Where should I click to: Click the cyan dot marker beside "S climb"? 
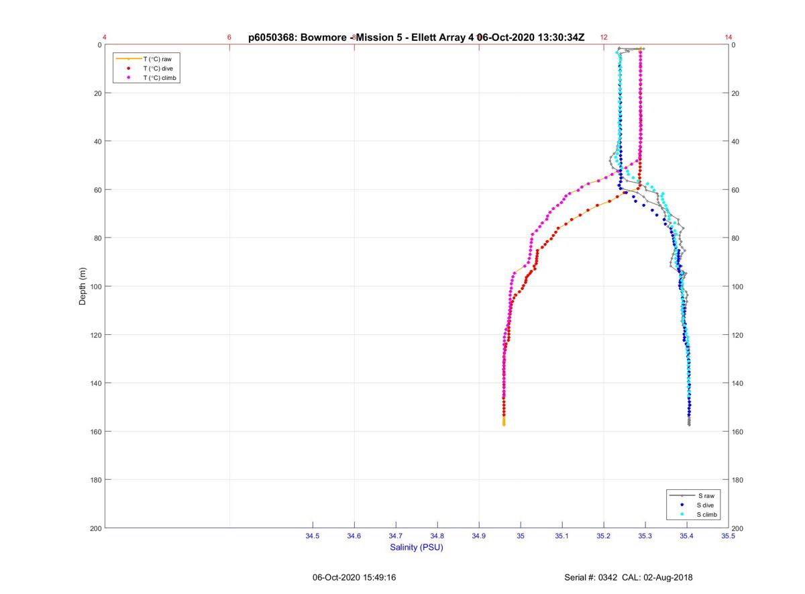point(682,514)
